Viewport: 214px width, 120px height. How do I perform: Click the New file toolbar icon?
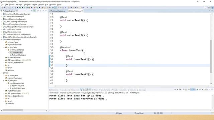coord(2,8)
